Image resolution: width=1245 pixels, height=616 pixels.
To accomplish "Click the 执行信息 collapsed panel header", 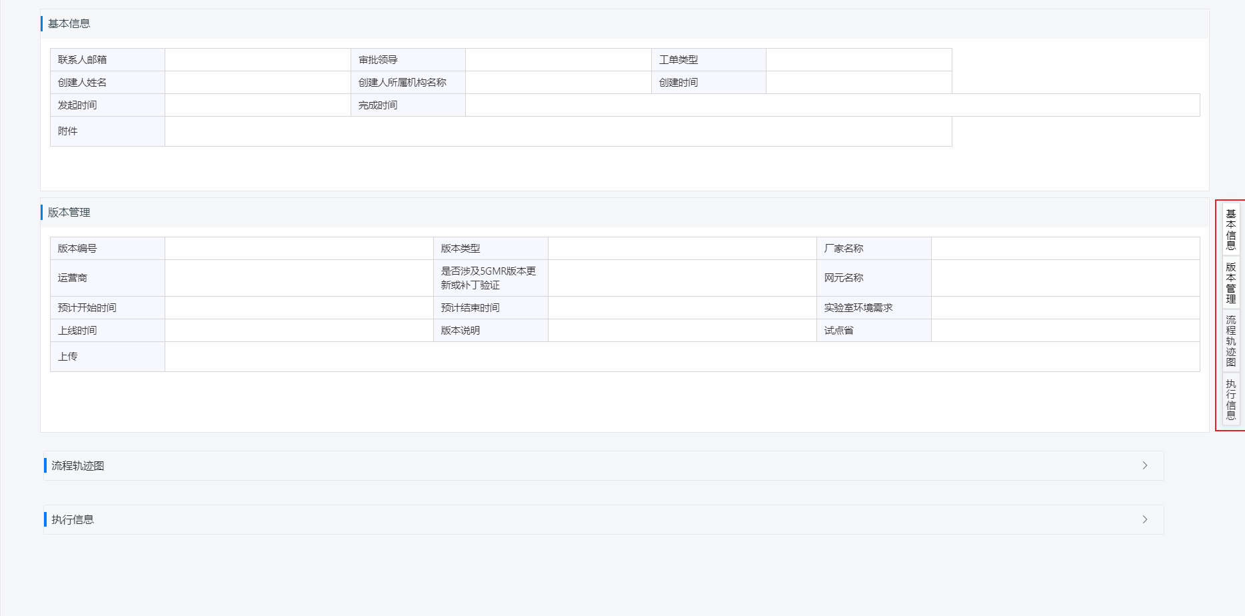I will point(604,519).
